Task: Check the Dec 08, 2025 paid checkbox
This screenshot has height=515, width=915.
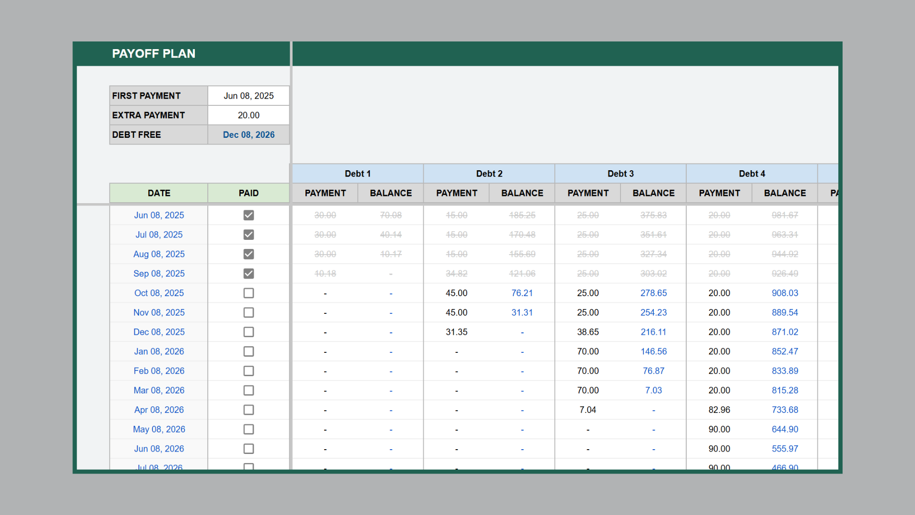Action: 248,332
